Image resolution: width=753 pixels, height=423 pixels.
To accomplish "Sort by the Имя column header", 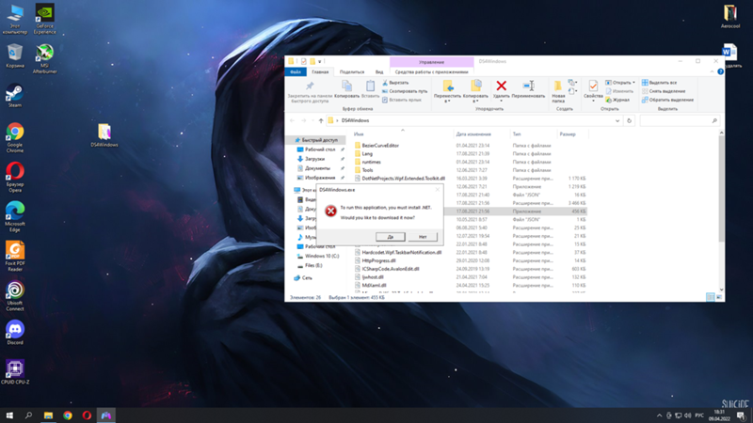I will point(359,134).
